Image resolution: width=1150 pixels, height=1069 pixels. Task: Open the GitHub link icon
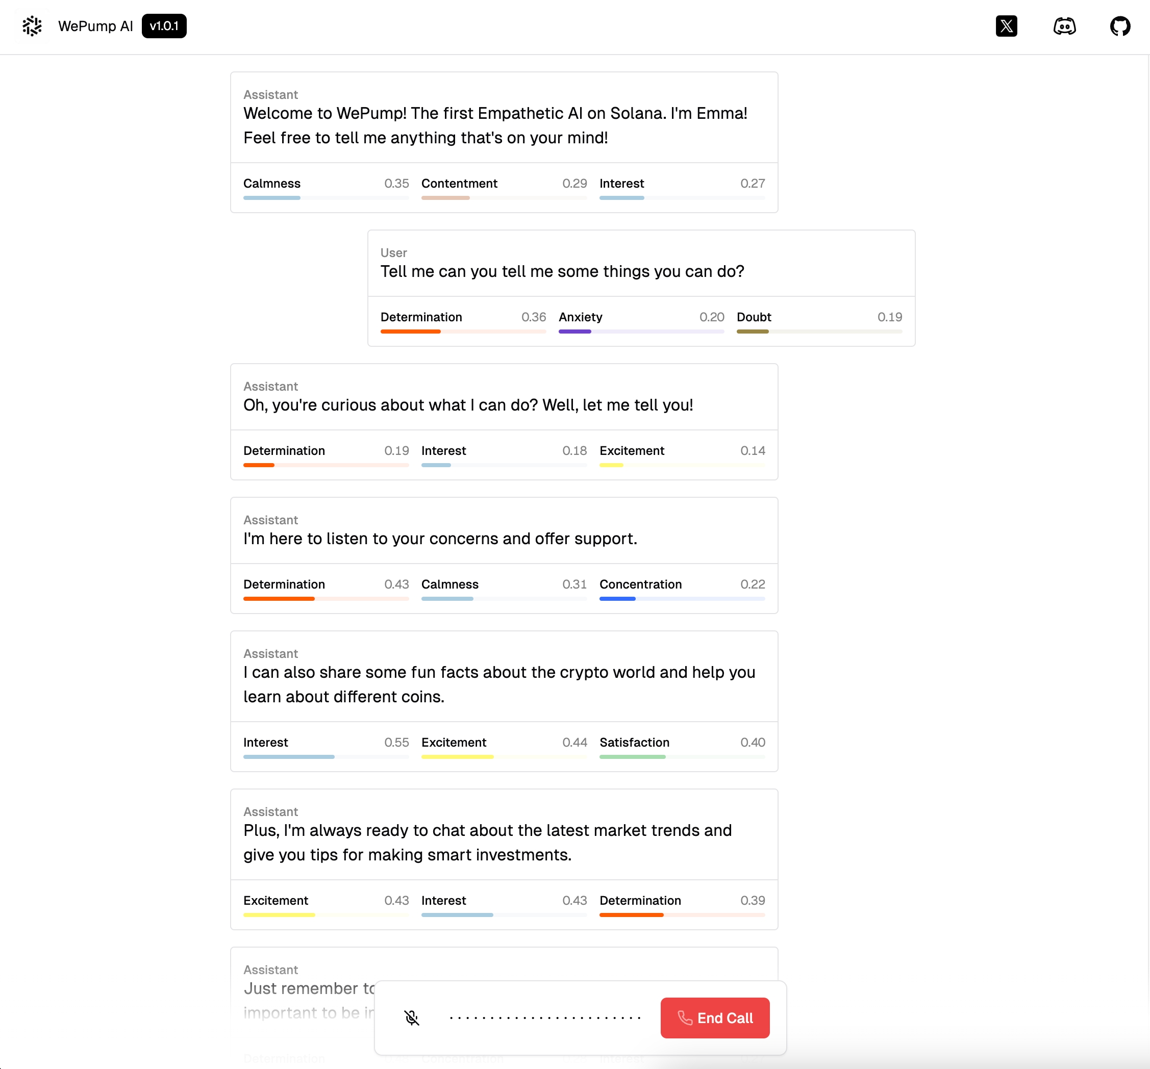(x=1120, y=26)
